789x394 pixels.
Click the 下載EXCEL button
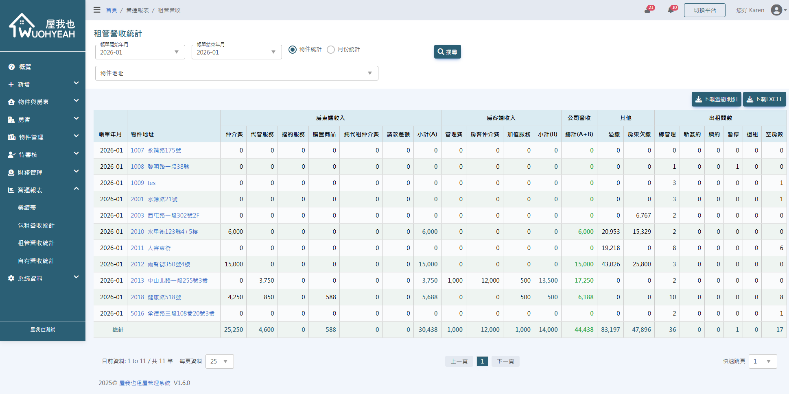point(764,99)
